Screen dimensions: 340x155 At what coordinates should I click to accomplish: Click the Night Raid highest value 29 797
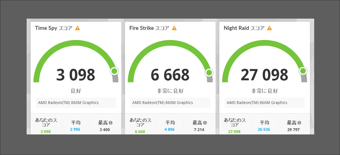(293, 130)
